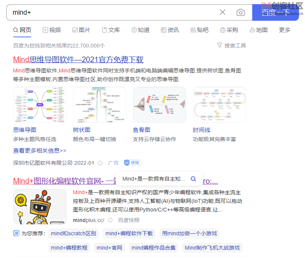Image resolution: width=305 pixels, height=259 pixels.
Task: Open the 地图 tab
Action: click(259, 30)
